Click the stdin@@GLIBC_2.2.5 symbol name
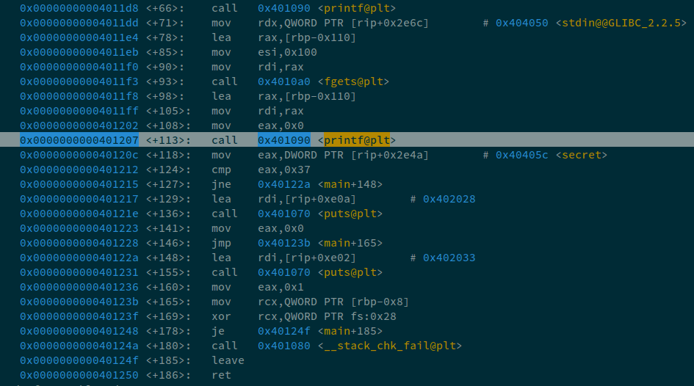The image size is (694, 386). point(621,23)
